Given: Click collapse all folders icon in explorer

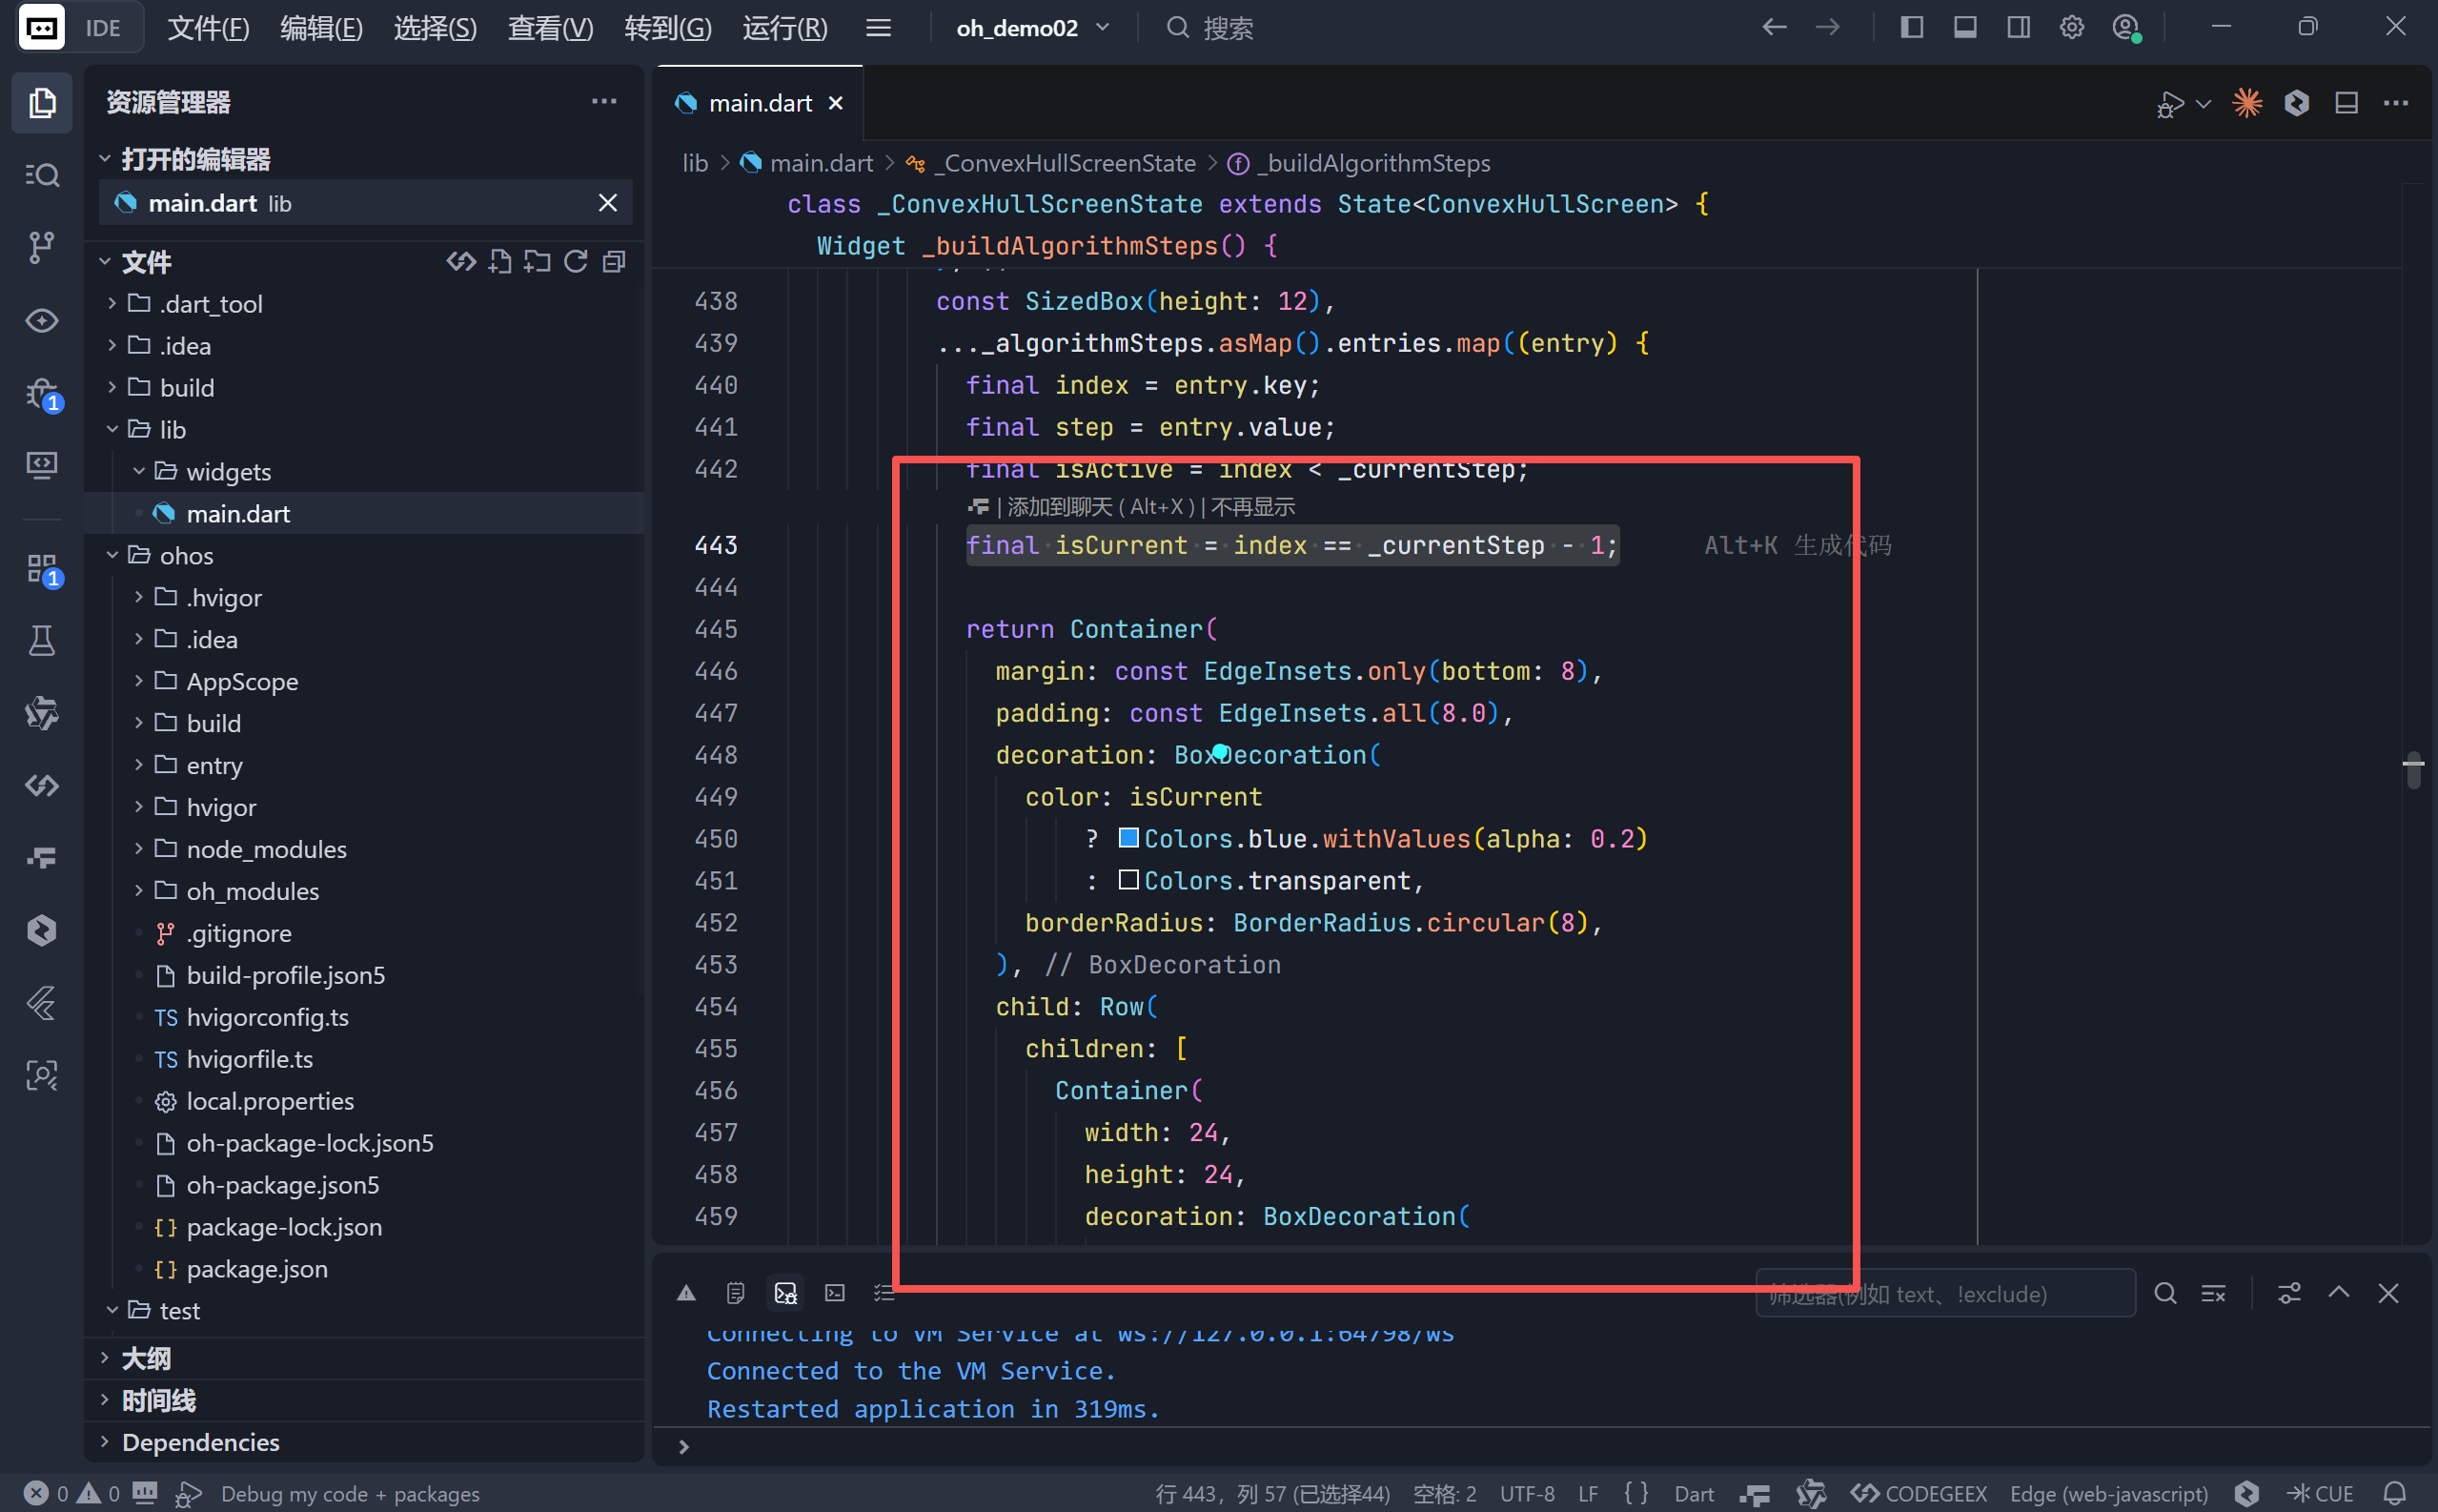Looking at the screenshot, I should point(614,262).
